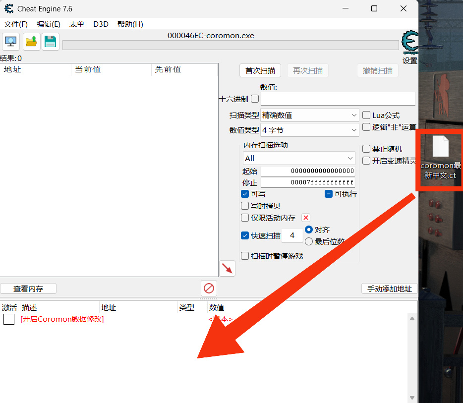Viewport: 463px width, 403px height.
Task: Click the fast scan alignment value field
Action: [x=292, y=235]
